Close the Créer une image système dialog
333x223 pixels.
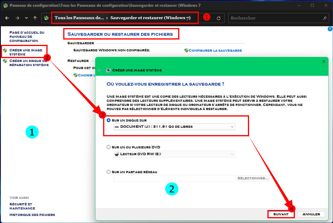(324, 61)
